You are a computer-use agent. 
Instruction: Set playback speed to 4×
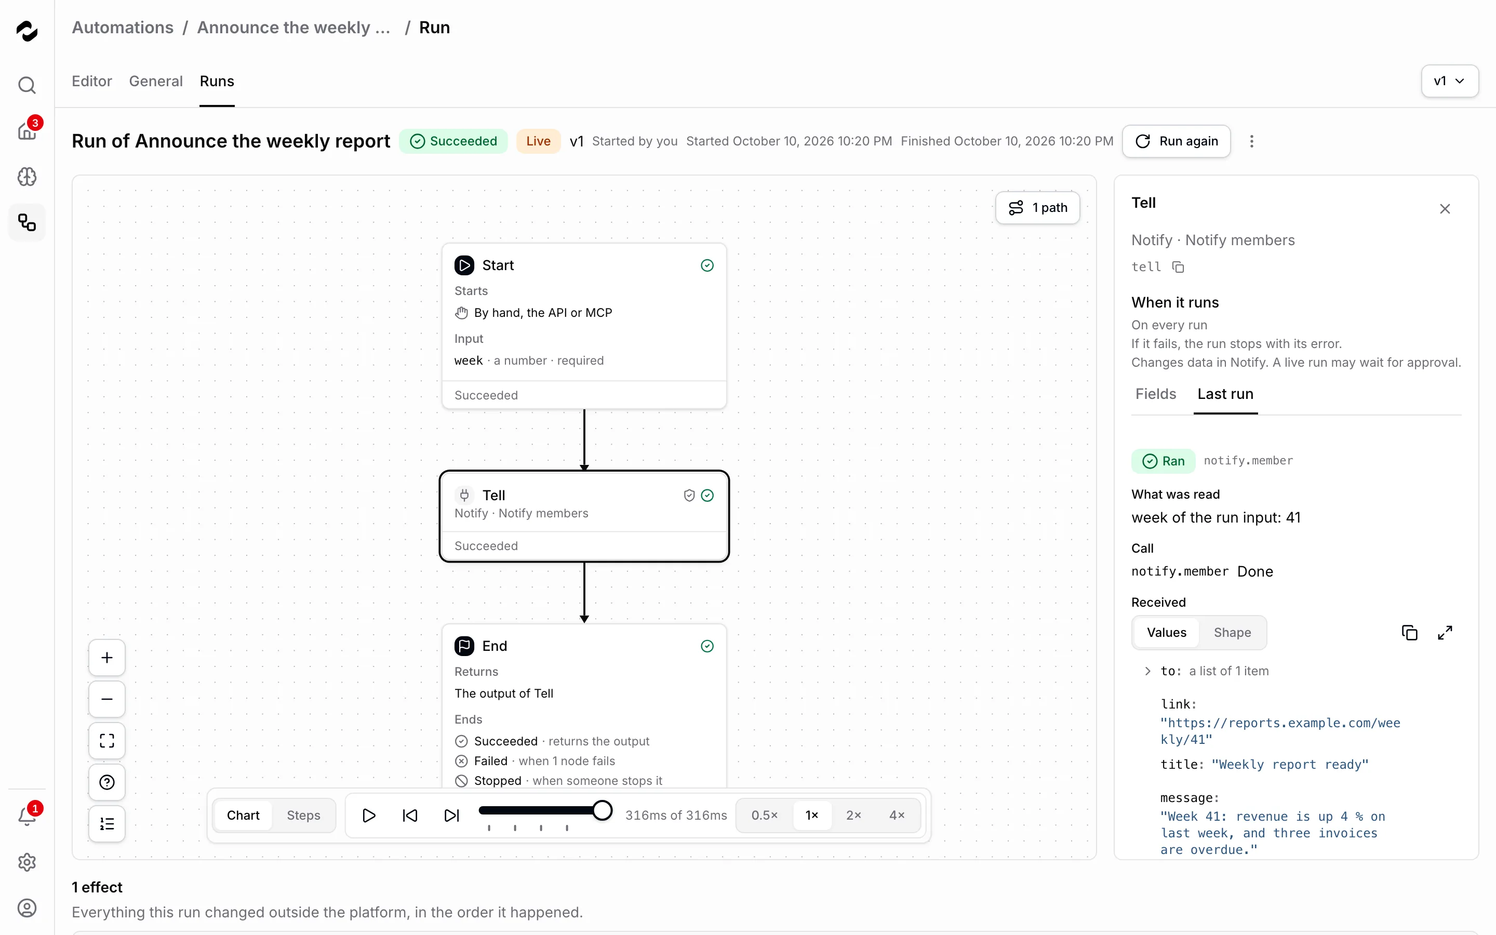point(897,815)
